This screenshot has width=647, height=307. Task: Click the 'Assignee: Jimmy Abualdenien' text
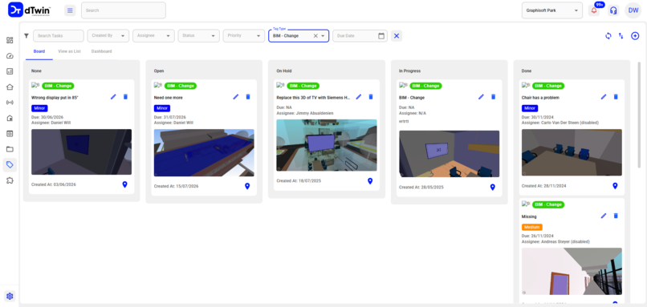click(x=305, y=113)
